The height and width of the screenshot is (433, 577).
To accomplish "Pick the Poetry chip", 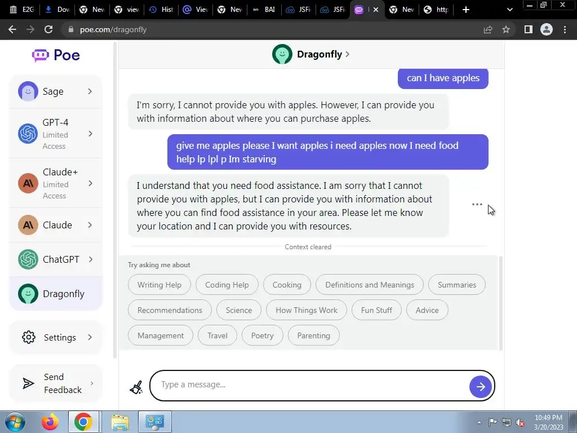I will [263, 335].
